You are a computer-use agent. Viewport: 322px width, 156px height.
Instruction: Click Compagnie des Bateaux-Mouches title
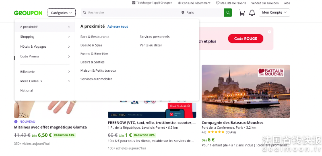point(233,123)
